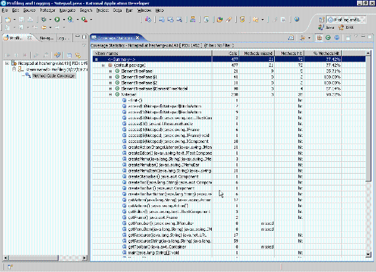Collapse the Notepad class node
The width and height of the screenshot is (376, 272).
tap(110, 94)
